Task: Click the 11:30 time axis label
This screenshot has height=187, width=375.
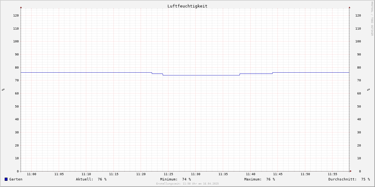Action: [196, 174]
